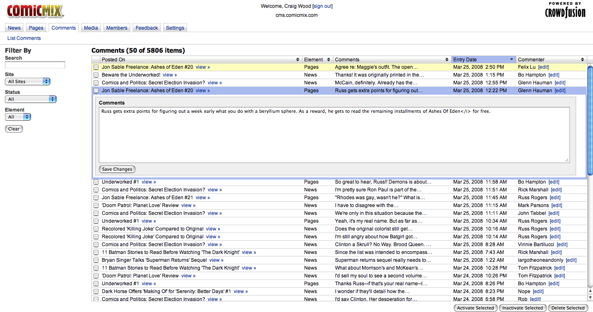
Task: Click inside the Comments text area
Action: tap(334, 135)
